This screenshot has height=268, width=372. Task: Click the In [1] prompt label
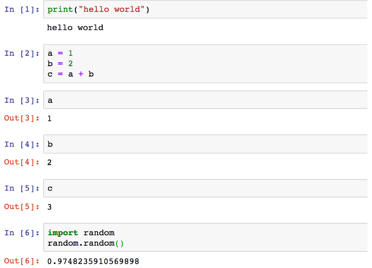(22, 10)
